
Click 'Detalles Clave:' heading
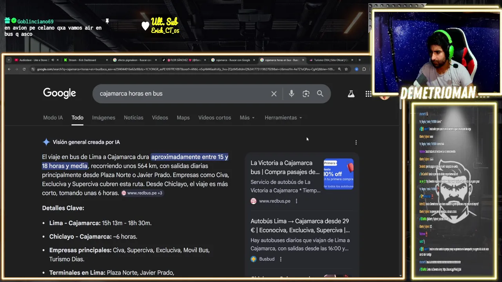point(63,208)
